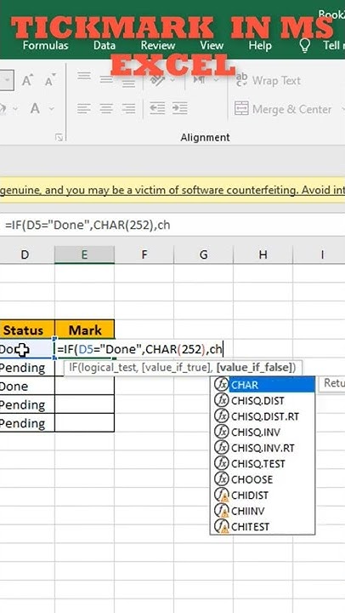Click value_if_true in the formula tooltip
Screen dimensions: 345x613
(x=178, y=368)
